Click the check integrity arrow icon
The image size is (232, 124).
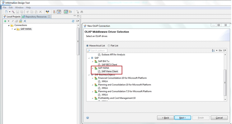coord(77,12)
